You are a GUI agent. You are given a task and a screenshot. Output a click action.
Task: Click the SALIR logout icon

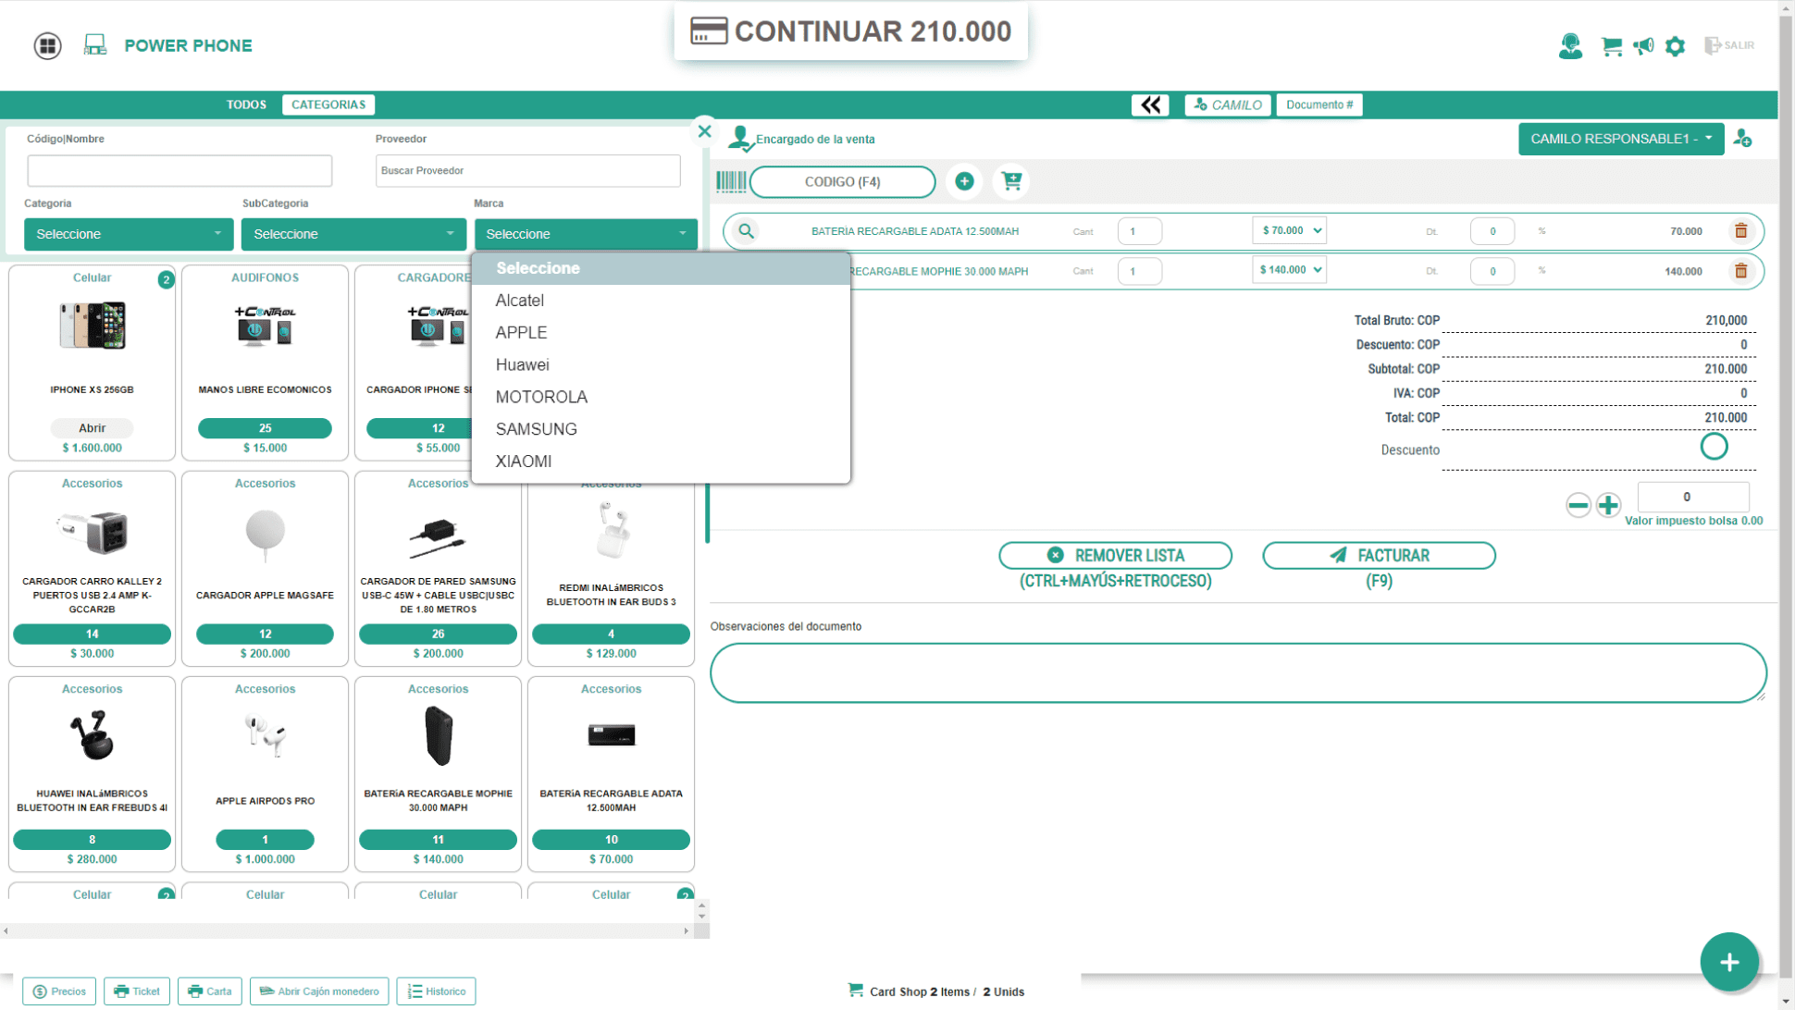pyautogui.click(x=1728, y=45)
